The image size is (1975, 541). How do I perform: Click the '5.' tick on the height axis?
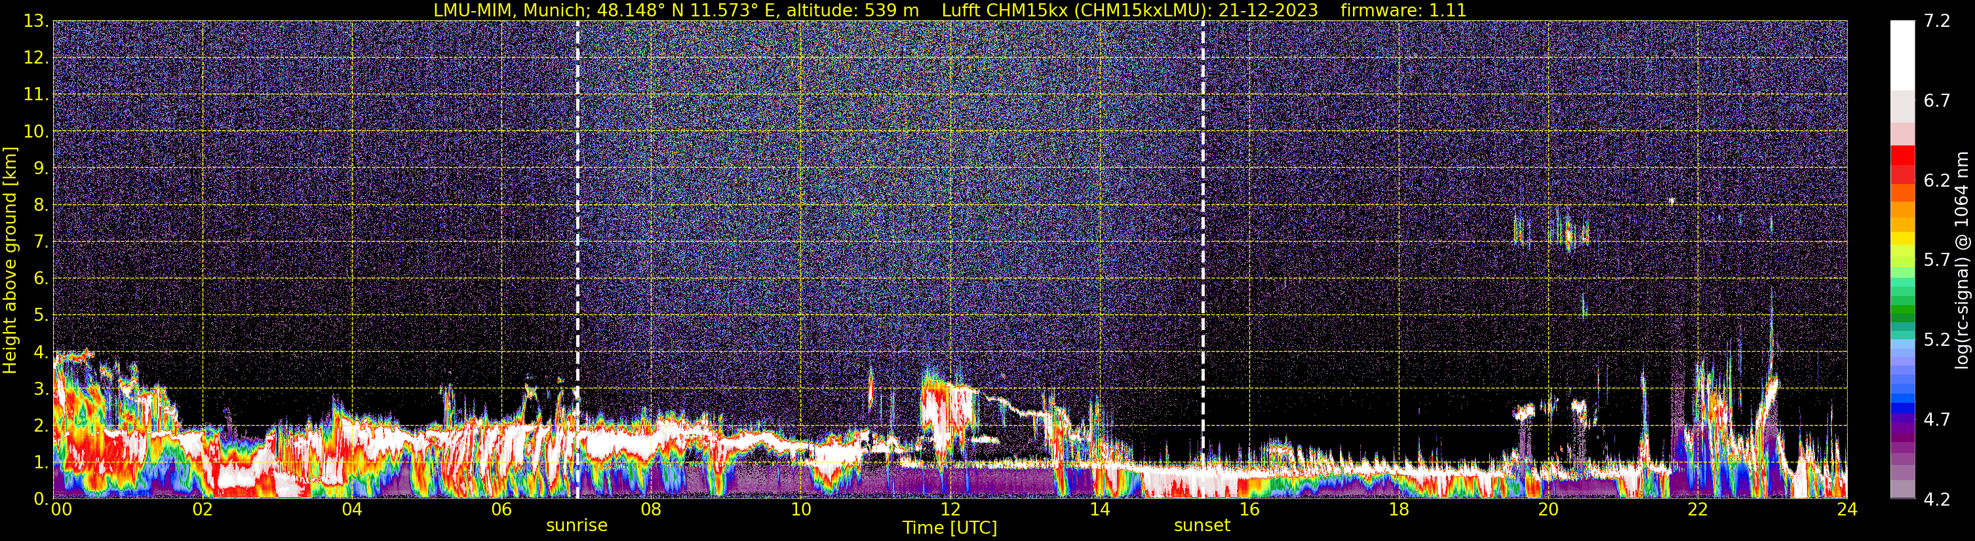(41, 315)
